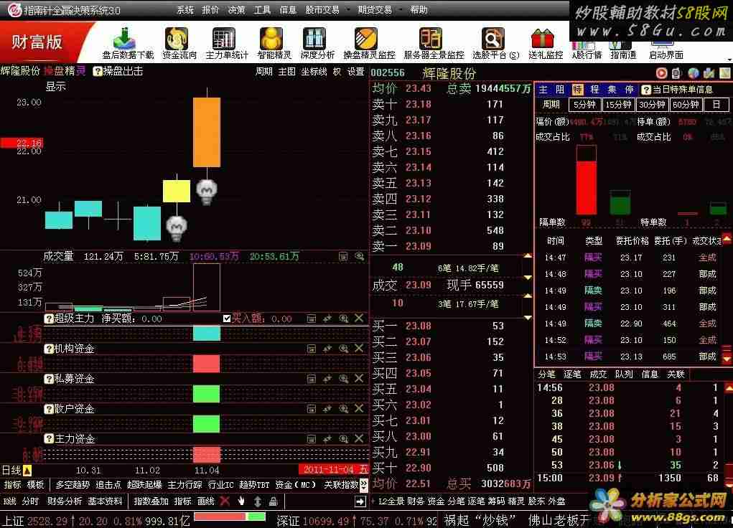Click the red X delete icon after 画线
The width and height of the screenshot is (733, 528).
coord(225,501)
